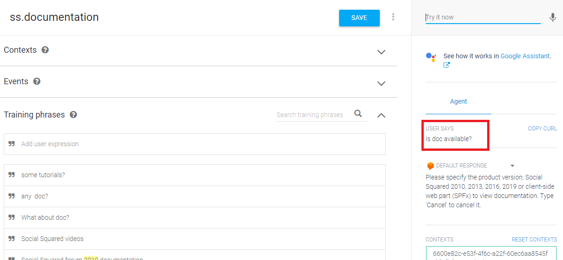Click the Try it now input field
563x260 pixels.
[x=483, y=18]
